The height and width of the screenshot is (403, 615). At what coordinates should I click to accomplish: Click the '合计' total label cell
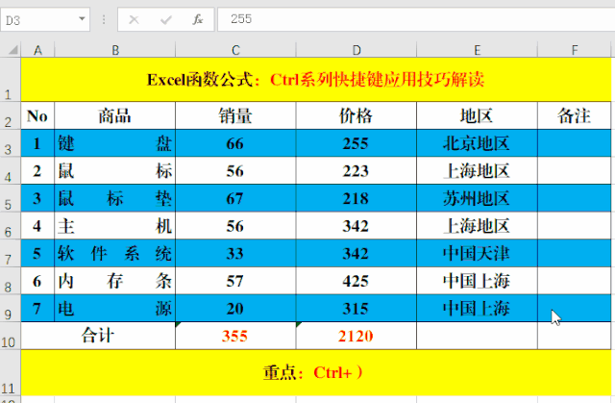click(98, 336)
